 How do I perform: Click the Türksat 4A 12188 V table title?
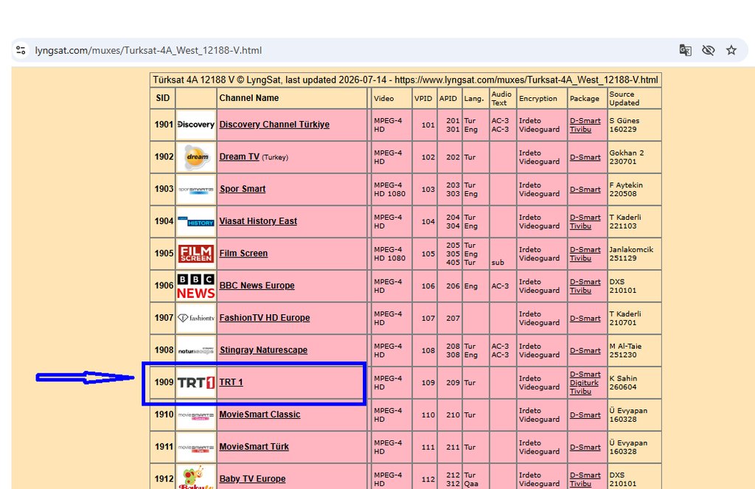(x=406, y=80)
